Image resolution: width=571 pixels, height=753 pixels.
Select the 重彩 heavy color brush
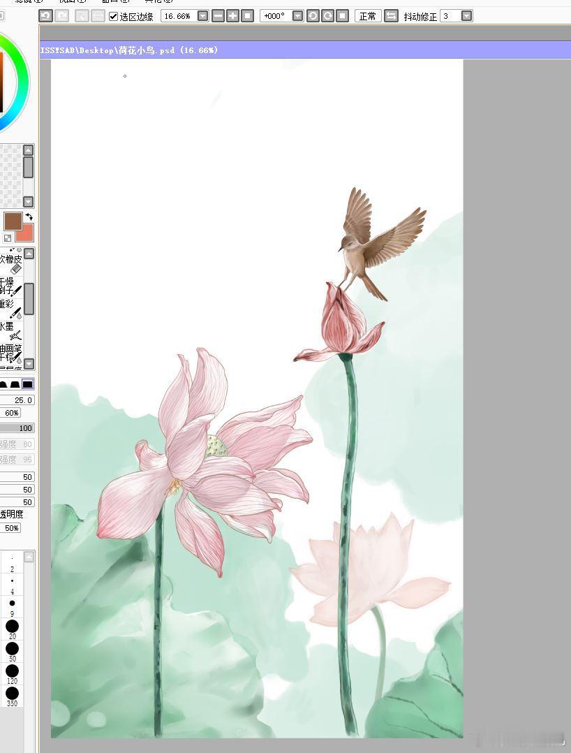tap(11, 308)
